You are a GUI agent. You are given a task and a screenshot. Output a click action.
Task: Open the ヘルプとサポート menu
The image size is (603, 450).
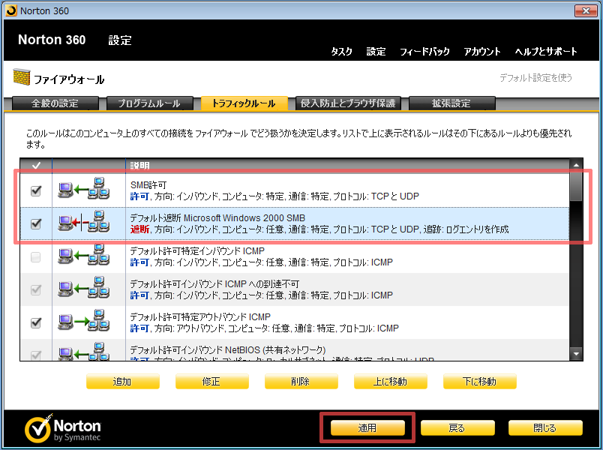pos(545,52)
